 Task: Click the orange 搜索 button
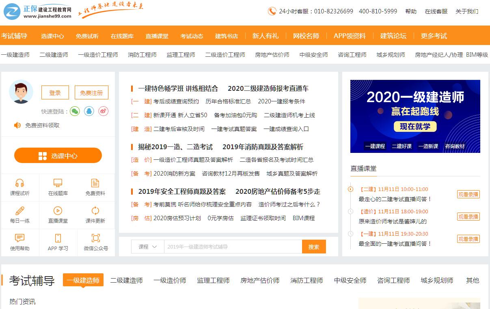point(314,247)
